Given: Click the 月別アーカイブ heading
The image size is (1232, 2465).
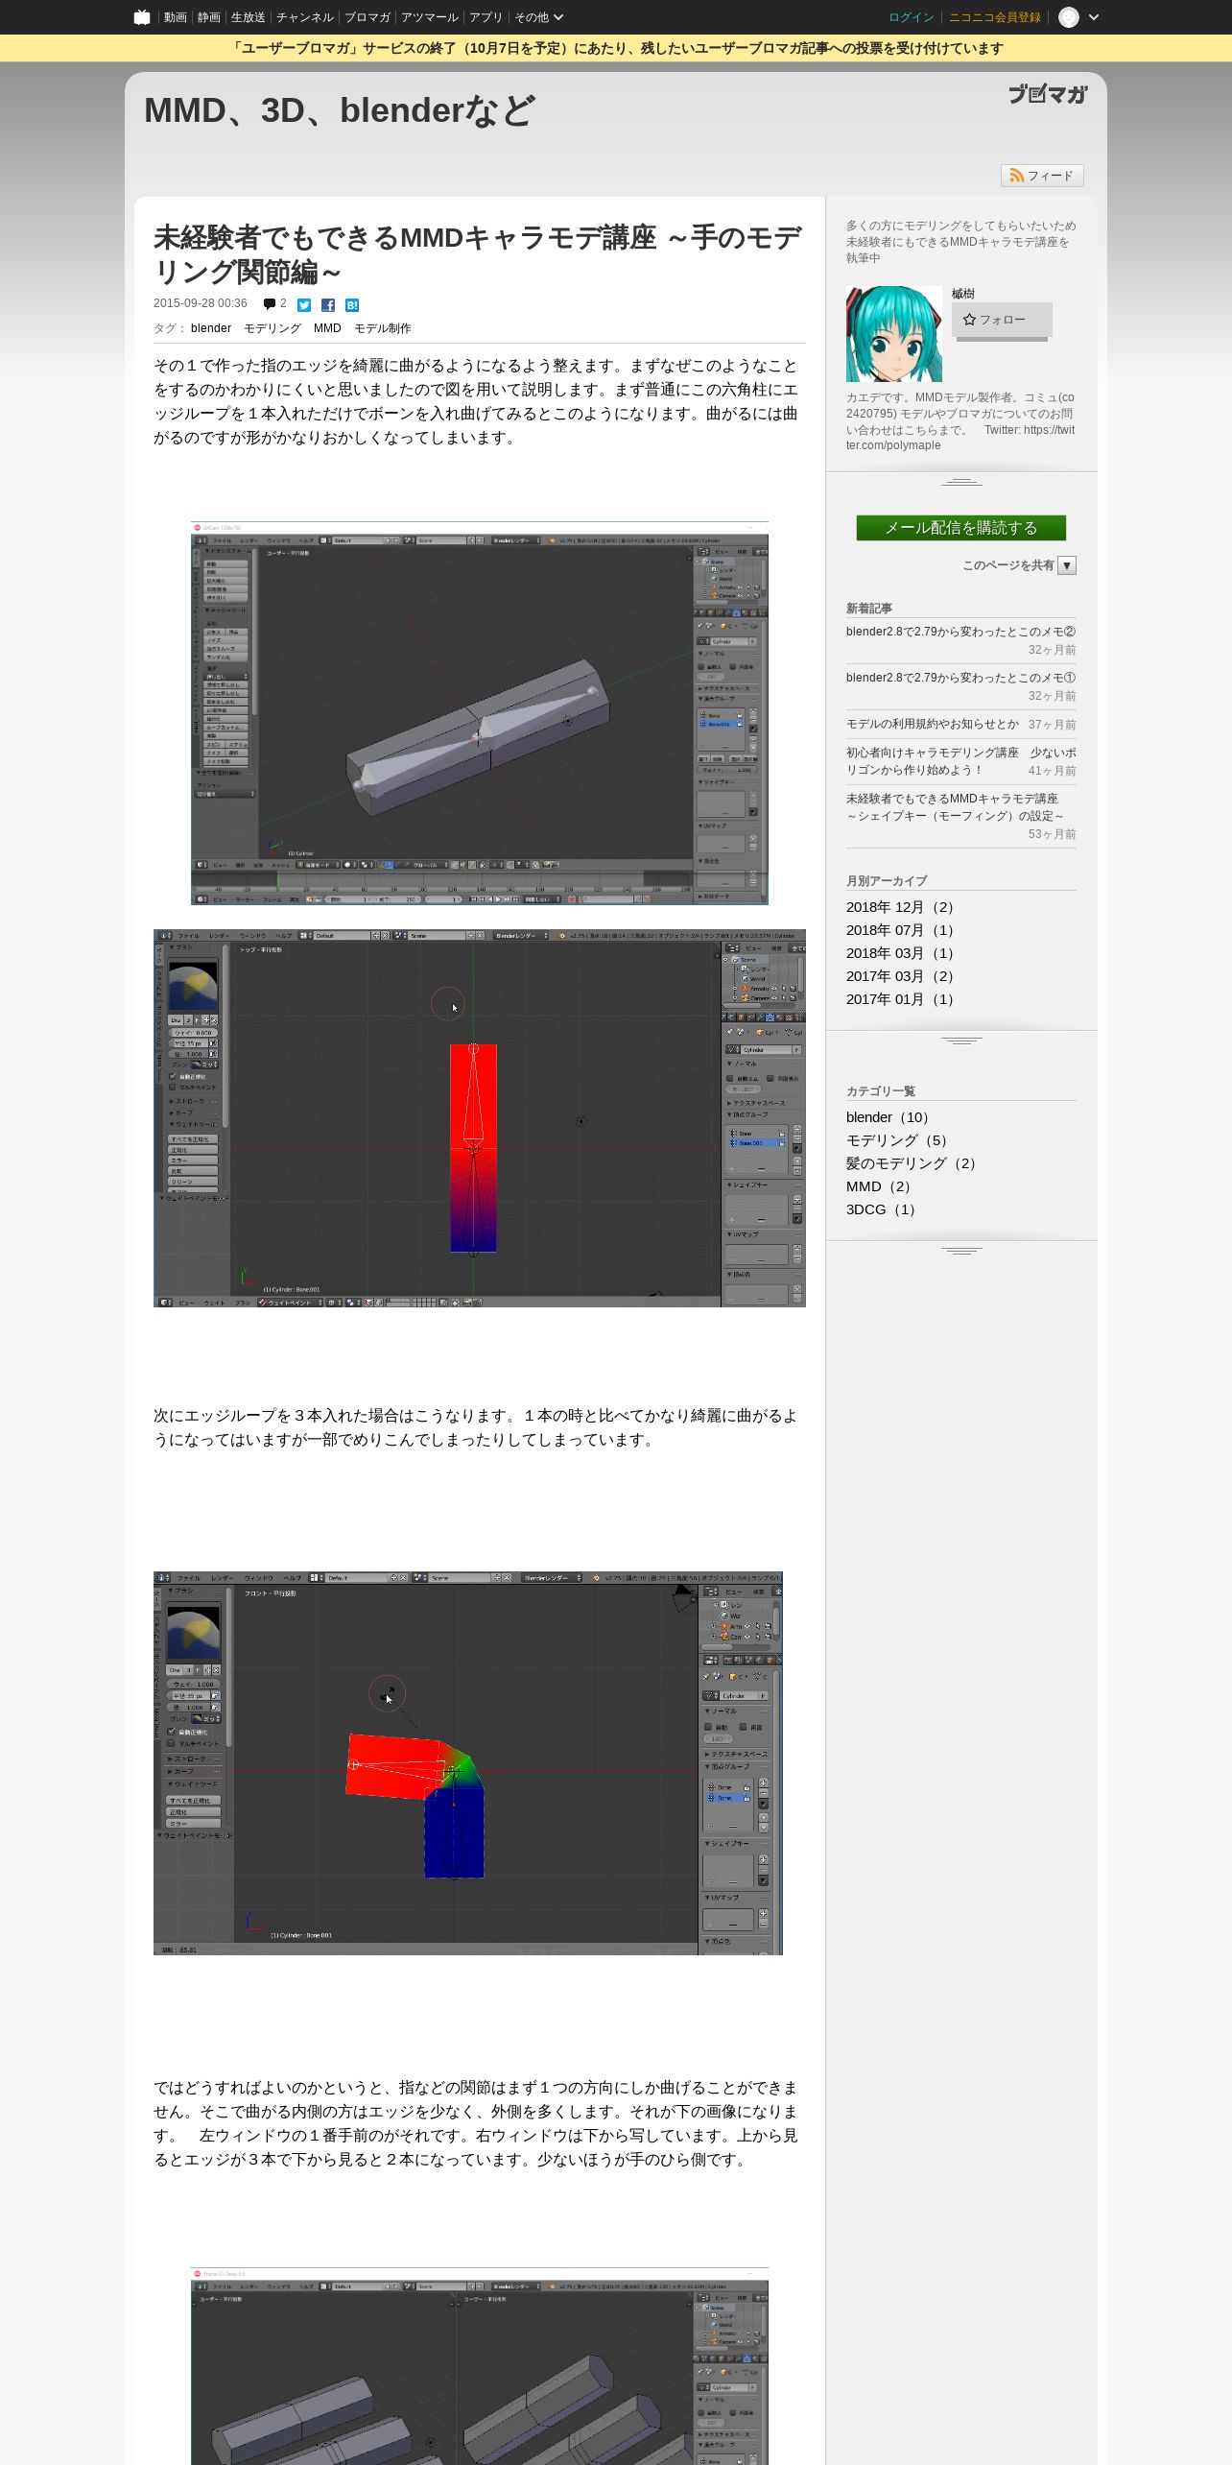Looking at the screenshot, I should point(887,881).
